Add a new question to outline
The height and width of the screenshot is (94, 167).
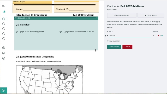point(114,41)
